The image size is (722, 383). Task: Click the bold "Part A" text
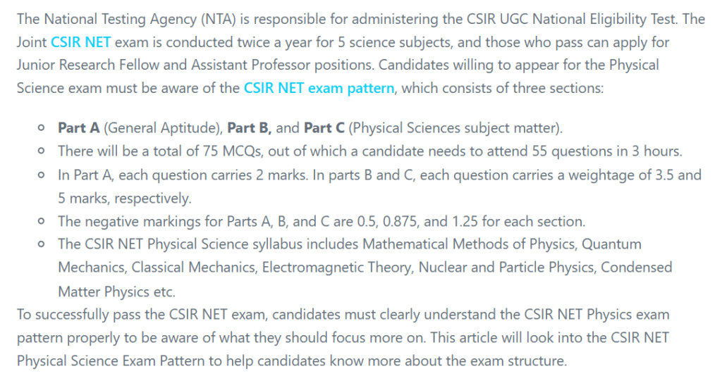(78, 128)
